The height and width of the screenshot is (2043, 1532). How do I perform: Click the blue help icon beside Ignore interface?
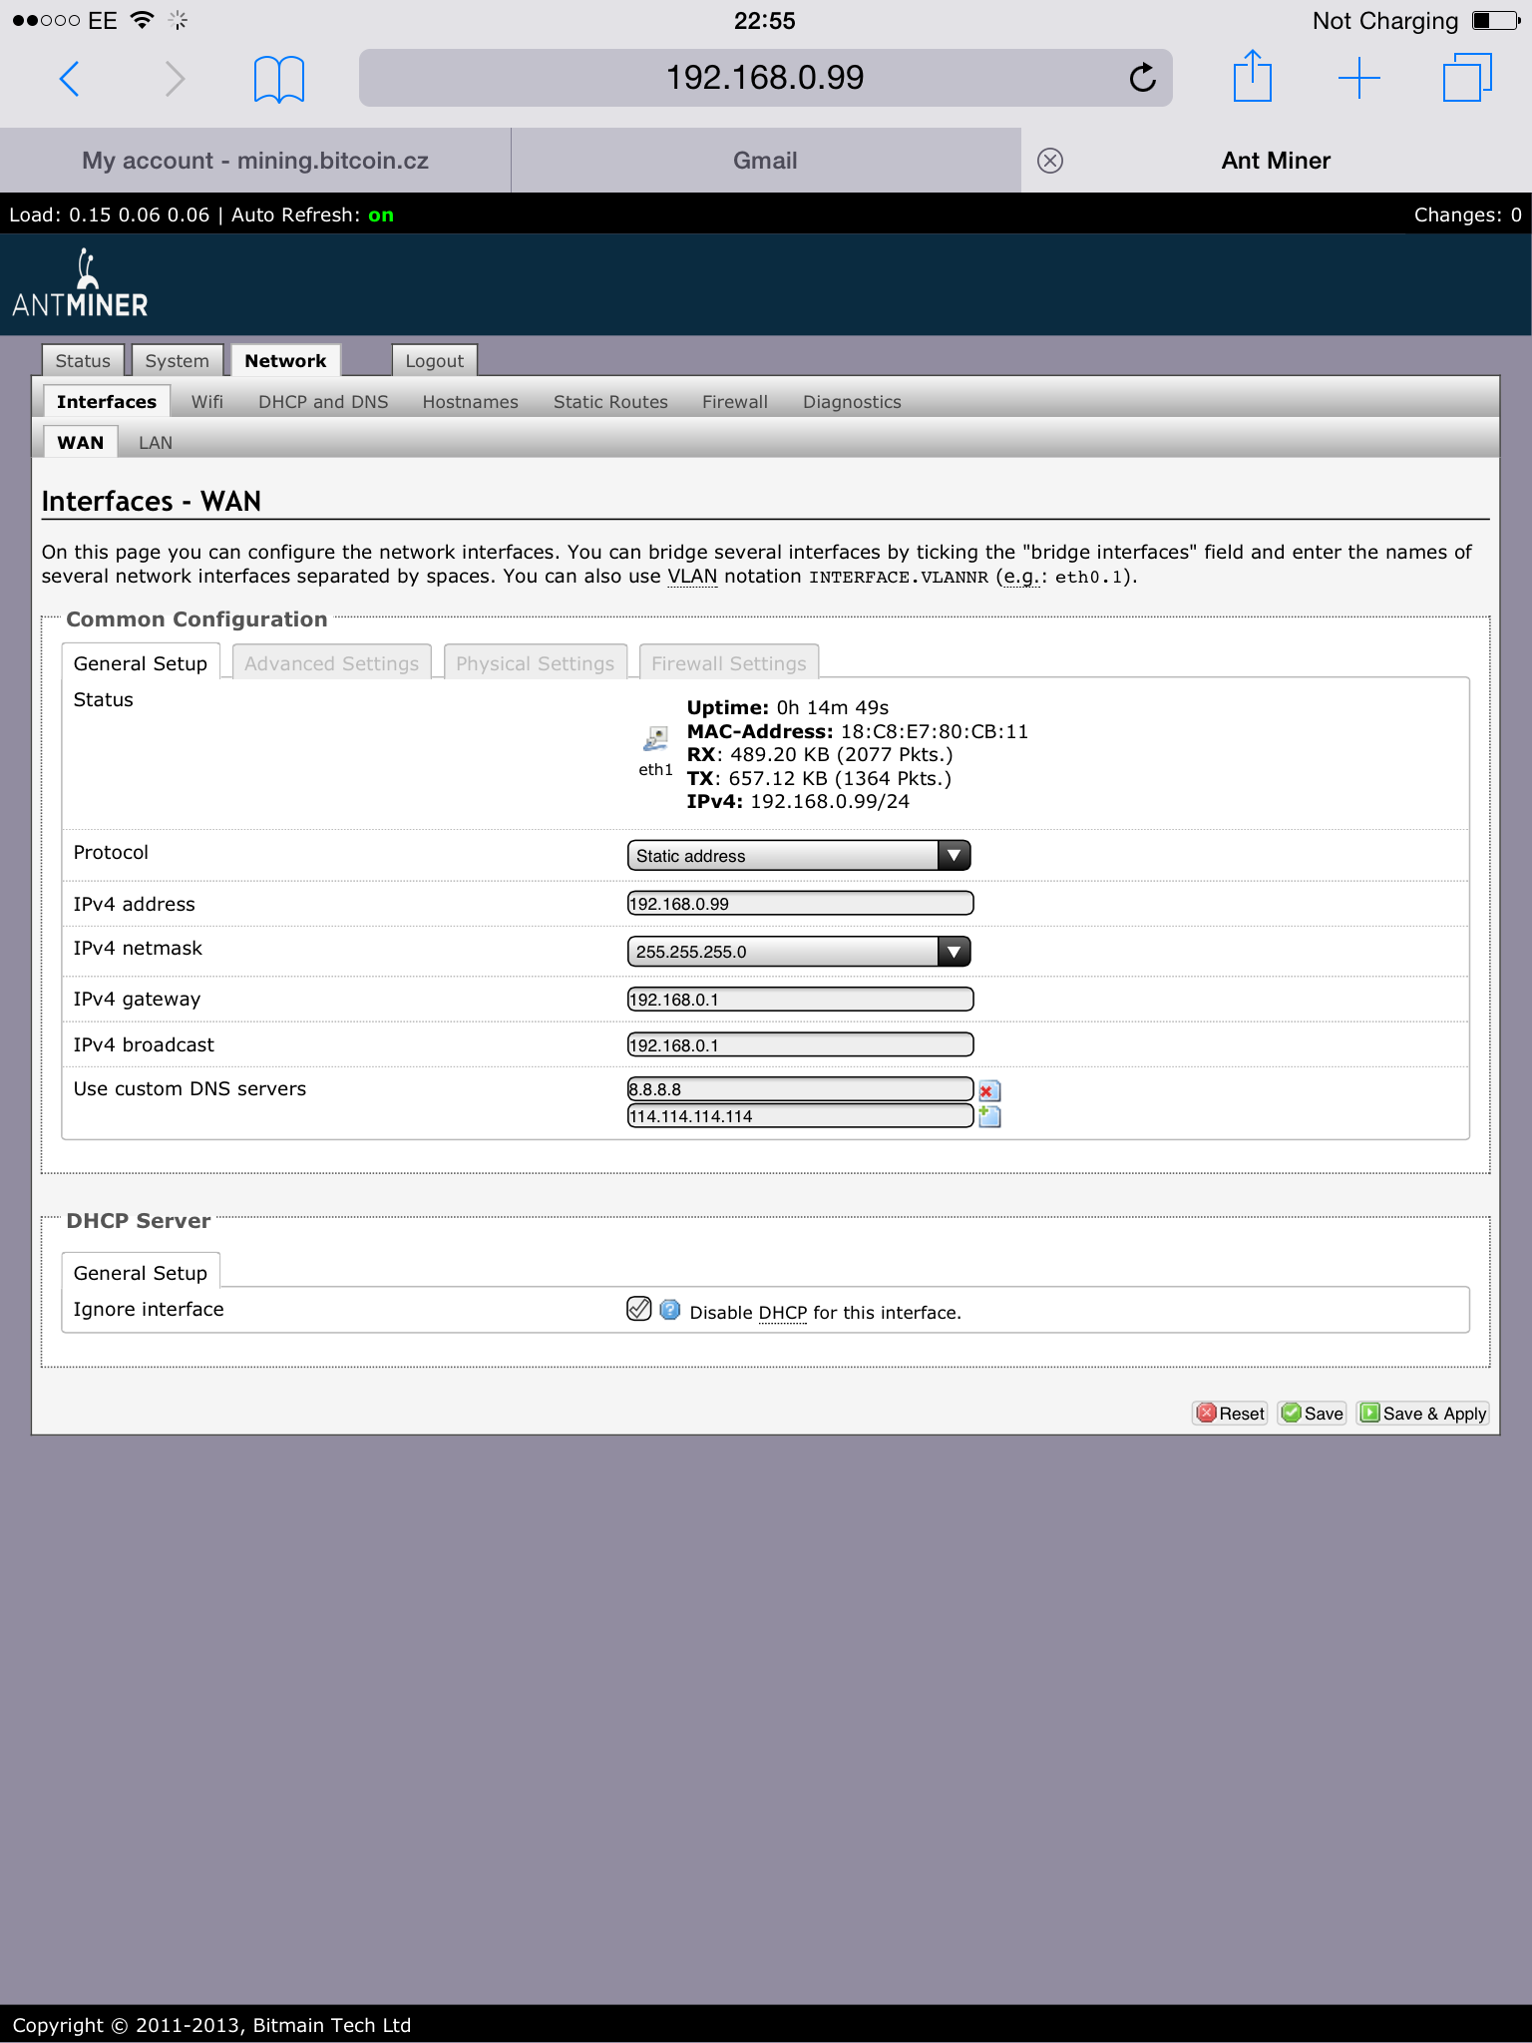pos(670,1310)
